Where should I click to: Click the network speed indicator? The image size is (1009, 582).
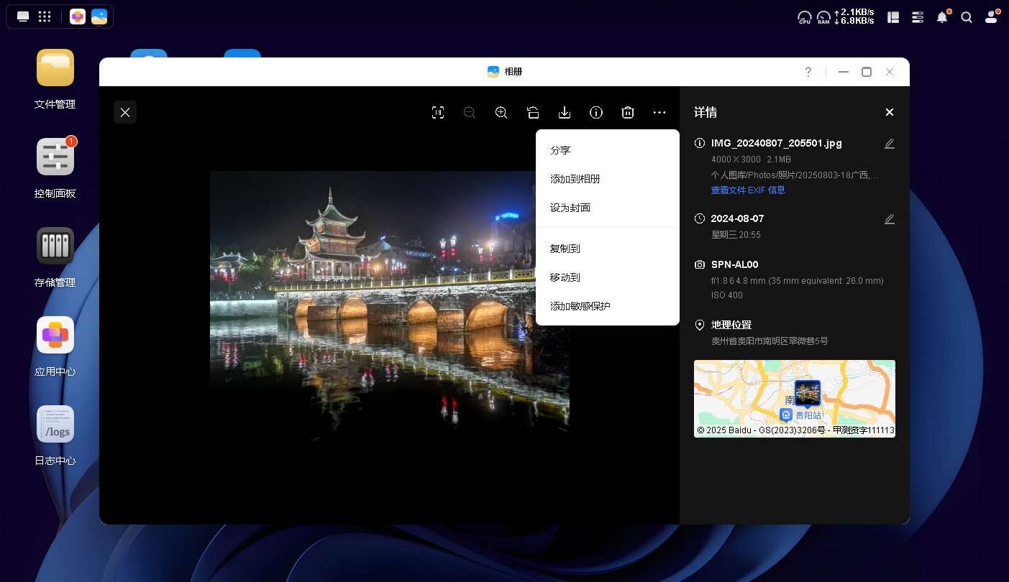point(854,17)
